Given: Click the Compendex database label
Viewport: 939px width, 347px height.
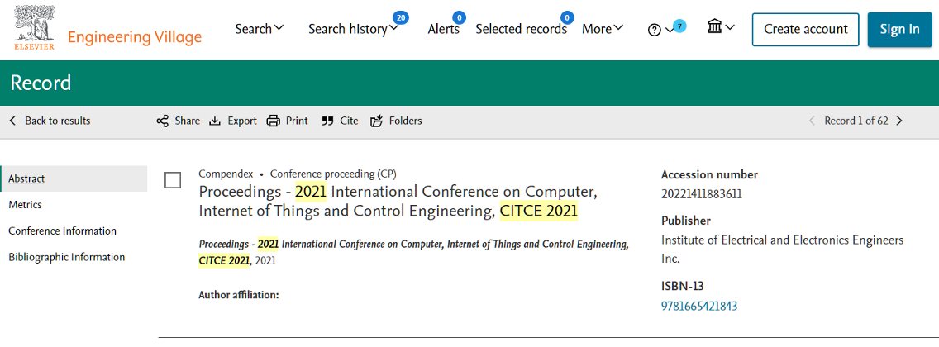Looking at the screenshot, I should click(x=226, y=173).
